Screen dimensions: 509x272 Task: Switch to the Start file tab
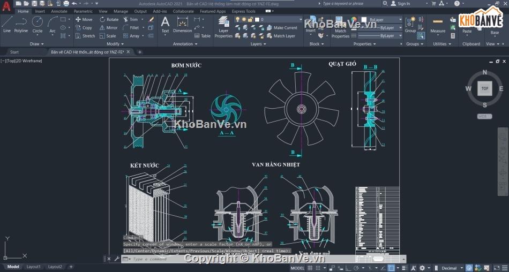pos(14,52)
